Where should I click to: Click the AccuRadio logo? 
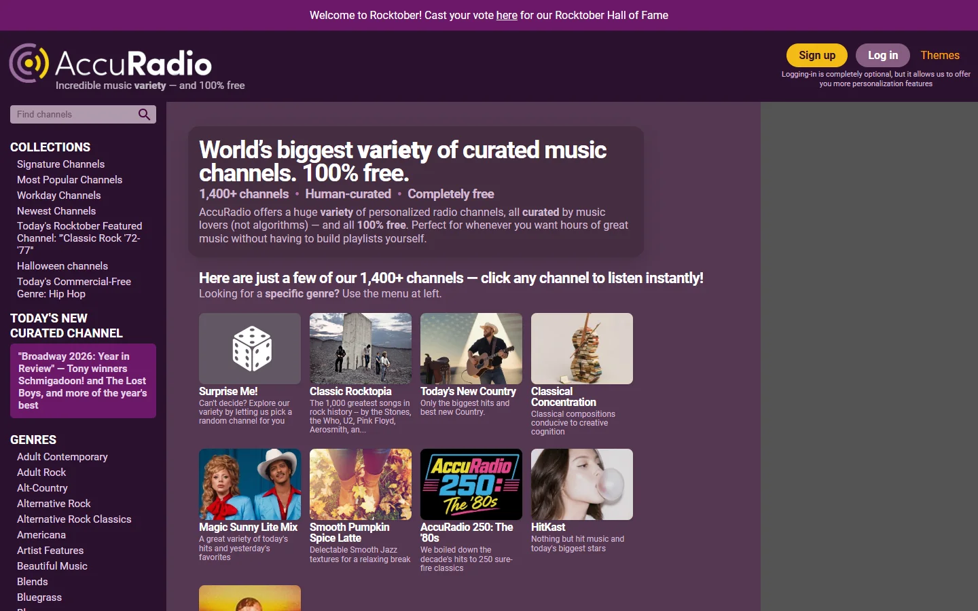[x=111, y=63]
